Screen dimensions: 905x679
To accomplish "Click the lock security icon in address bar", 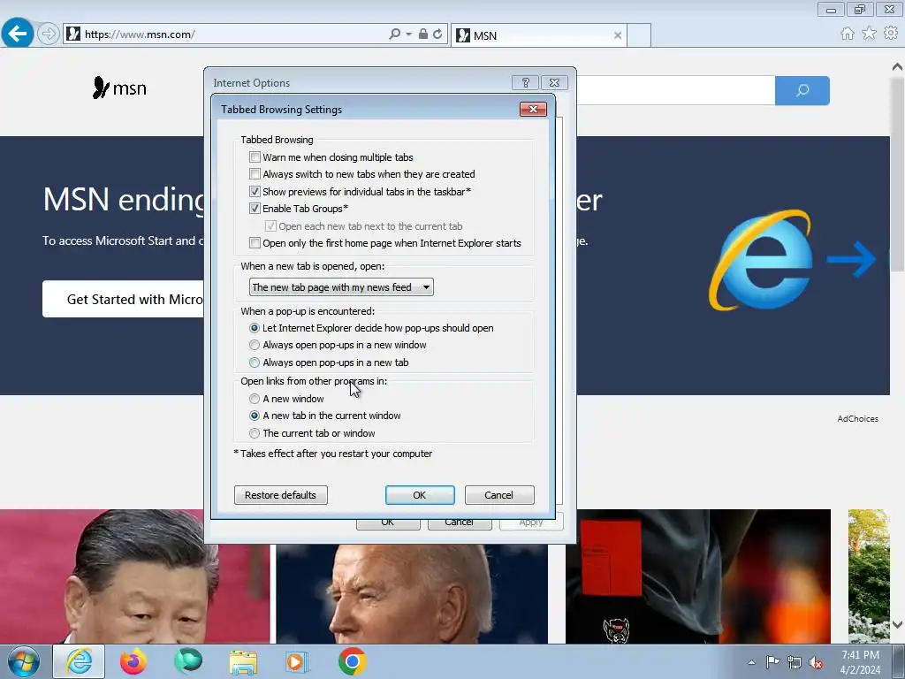I will (423, 34).
